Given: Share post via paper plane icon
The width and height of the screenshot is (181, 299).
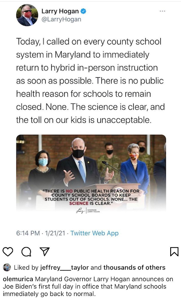Looking at the screenshot, I should 44,251.
